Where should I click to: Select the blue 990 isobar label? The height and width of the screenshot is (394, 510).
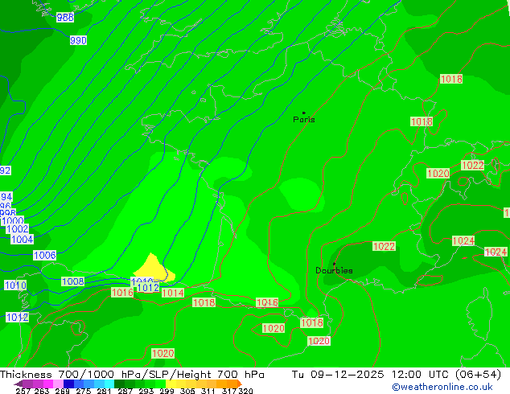[78, 41]
